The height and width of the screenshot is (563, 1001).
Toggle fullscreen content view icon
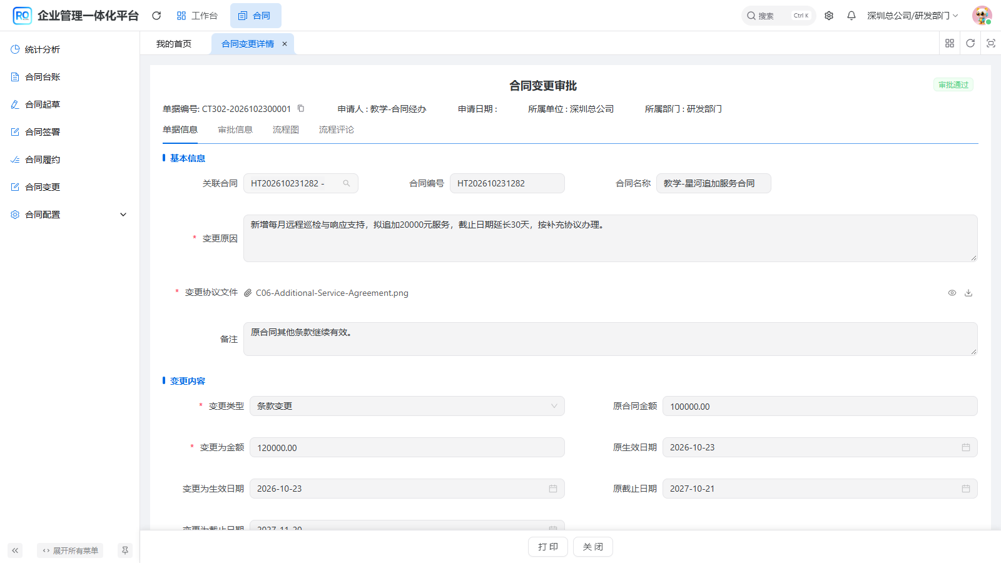click(x=991, y=43)
